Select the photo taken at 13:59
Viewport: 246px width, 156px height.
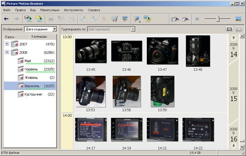point(162,91)
